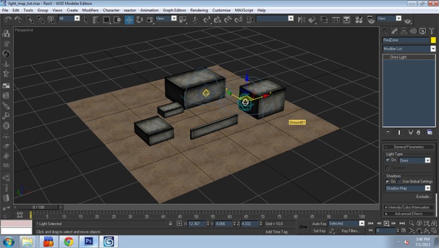
Task: Open the render type View dropdown
Action: coord(389,18)
